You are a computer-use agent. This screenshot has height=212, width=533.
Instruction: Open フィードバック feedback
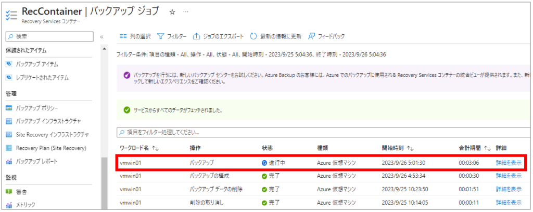click(x=326, y=37)
